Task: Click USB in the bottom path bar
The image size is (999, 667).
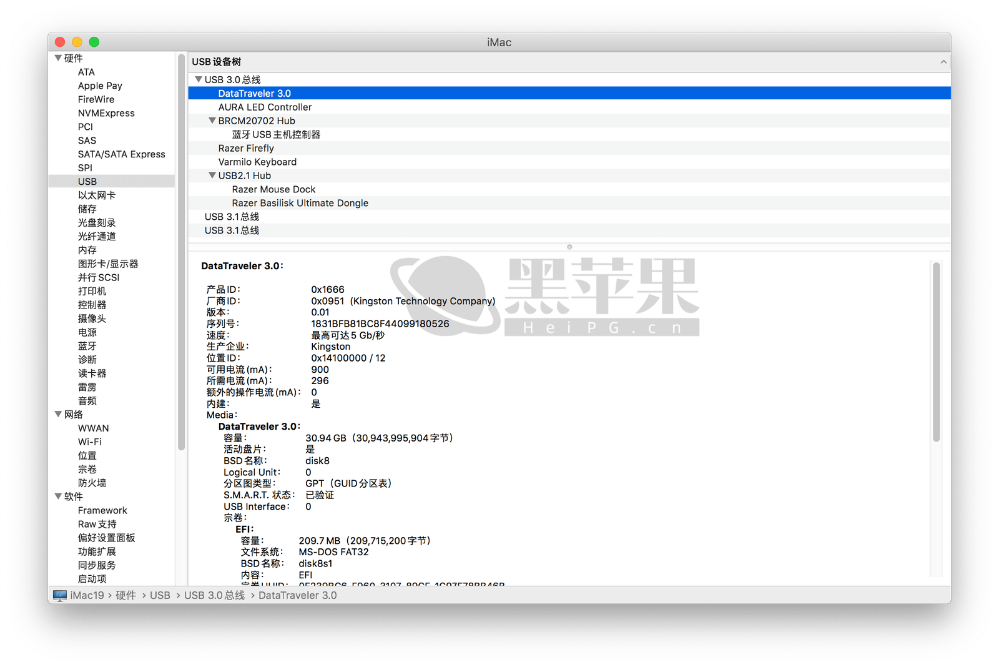Action: click(x=160, y=595)
